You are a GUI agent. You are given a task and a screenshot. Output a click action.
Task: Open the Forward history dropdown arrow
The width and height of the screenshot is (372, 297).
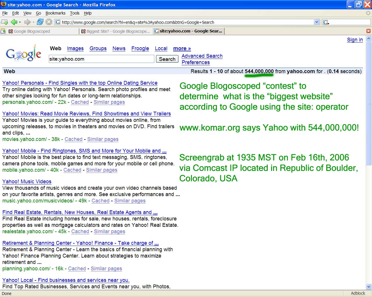33,22
